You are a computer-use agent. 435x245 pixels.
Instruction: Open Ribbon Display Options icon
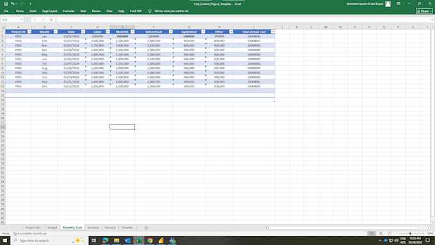399,4
